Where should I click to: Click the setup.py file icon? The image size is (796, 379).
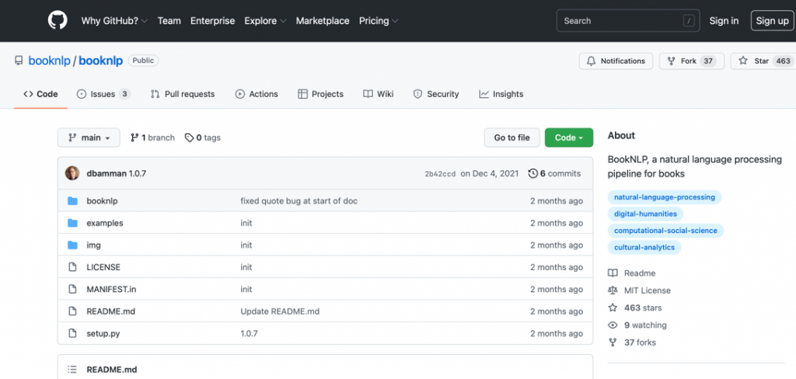click(72, 333)
